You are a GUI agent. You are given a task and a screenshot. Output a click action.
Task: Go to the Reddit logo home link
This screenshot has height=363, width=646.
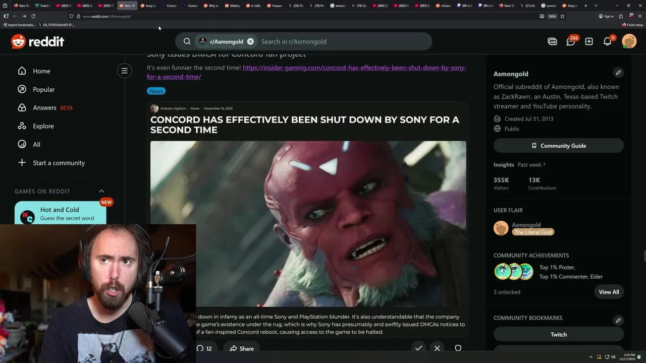(37, 41)
